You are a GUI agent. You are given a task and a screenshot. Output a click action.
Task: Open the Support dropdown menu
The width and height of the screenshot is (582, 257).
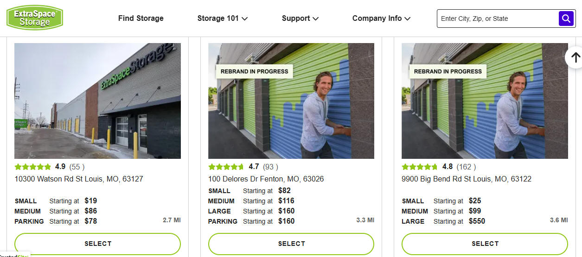300,19
